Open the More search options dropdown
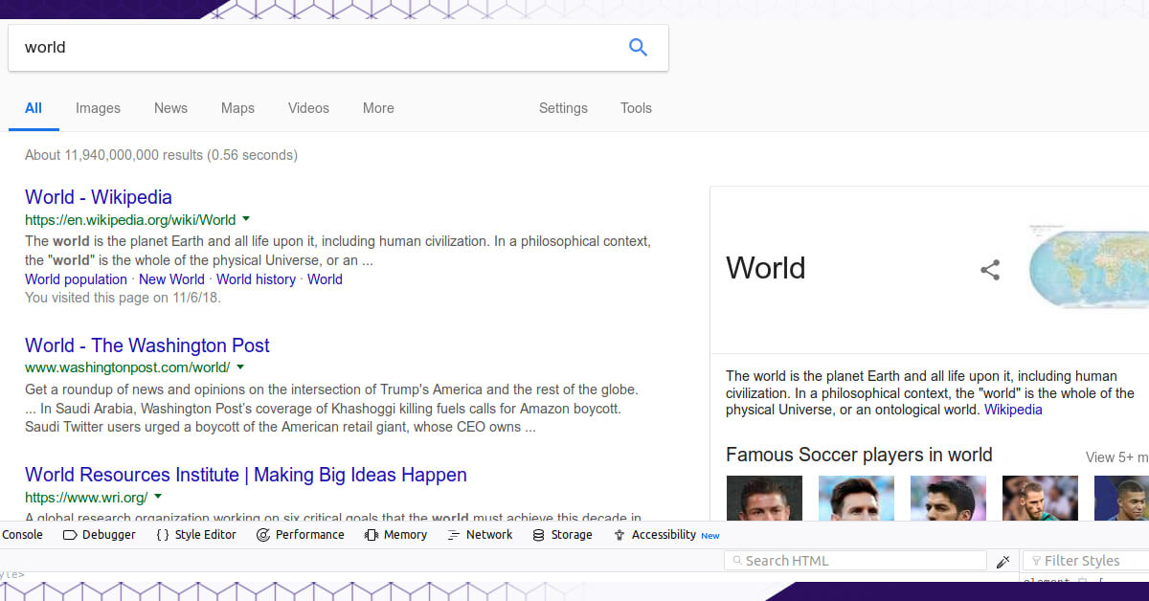 pos(378,108)
